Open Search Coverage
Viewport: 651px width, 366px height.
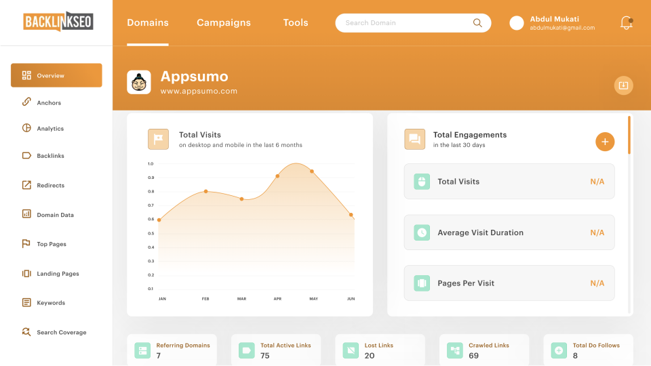pyautogui.click(x=62, y=332)
